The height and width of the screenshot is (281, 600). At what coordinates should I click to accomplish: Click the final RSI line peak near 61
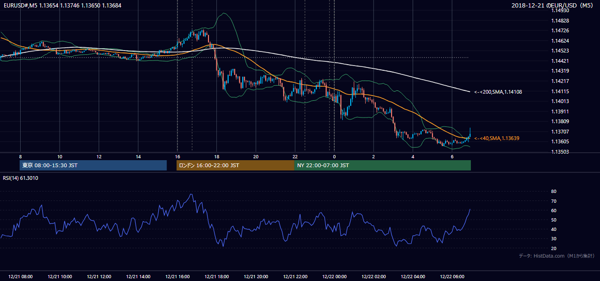[470, 209]
